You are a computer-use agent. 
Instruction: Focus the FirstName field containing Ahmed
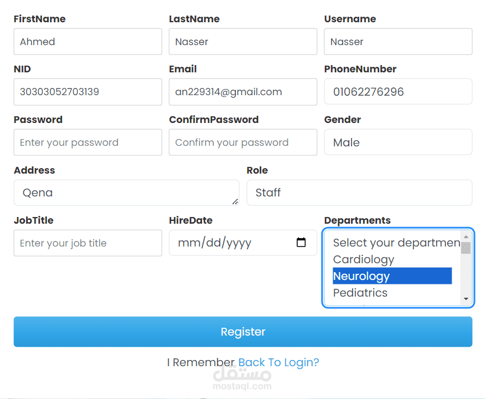coord(88,42)
